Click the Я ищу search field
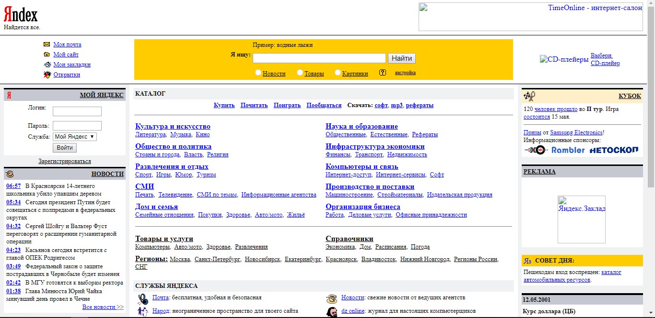Screen dimensions: 655x318 pyautogui.click(x=319, y=58)
